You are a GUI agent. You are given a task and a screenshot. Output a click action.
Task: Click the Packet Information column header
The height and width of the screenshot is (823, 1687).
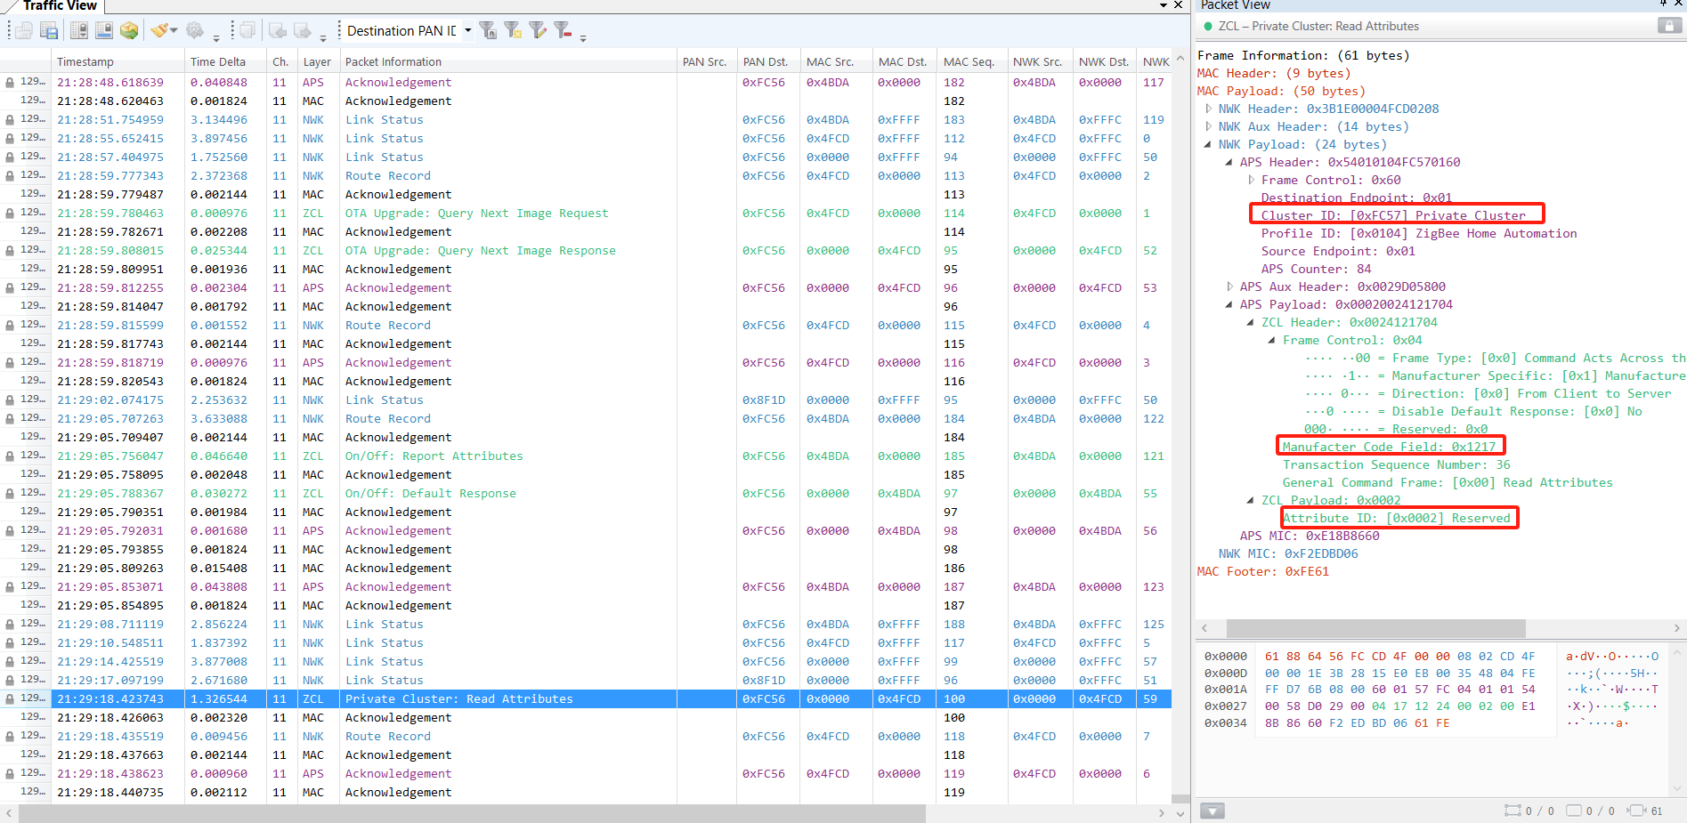(x=508, y=61)
